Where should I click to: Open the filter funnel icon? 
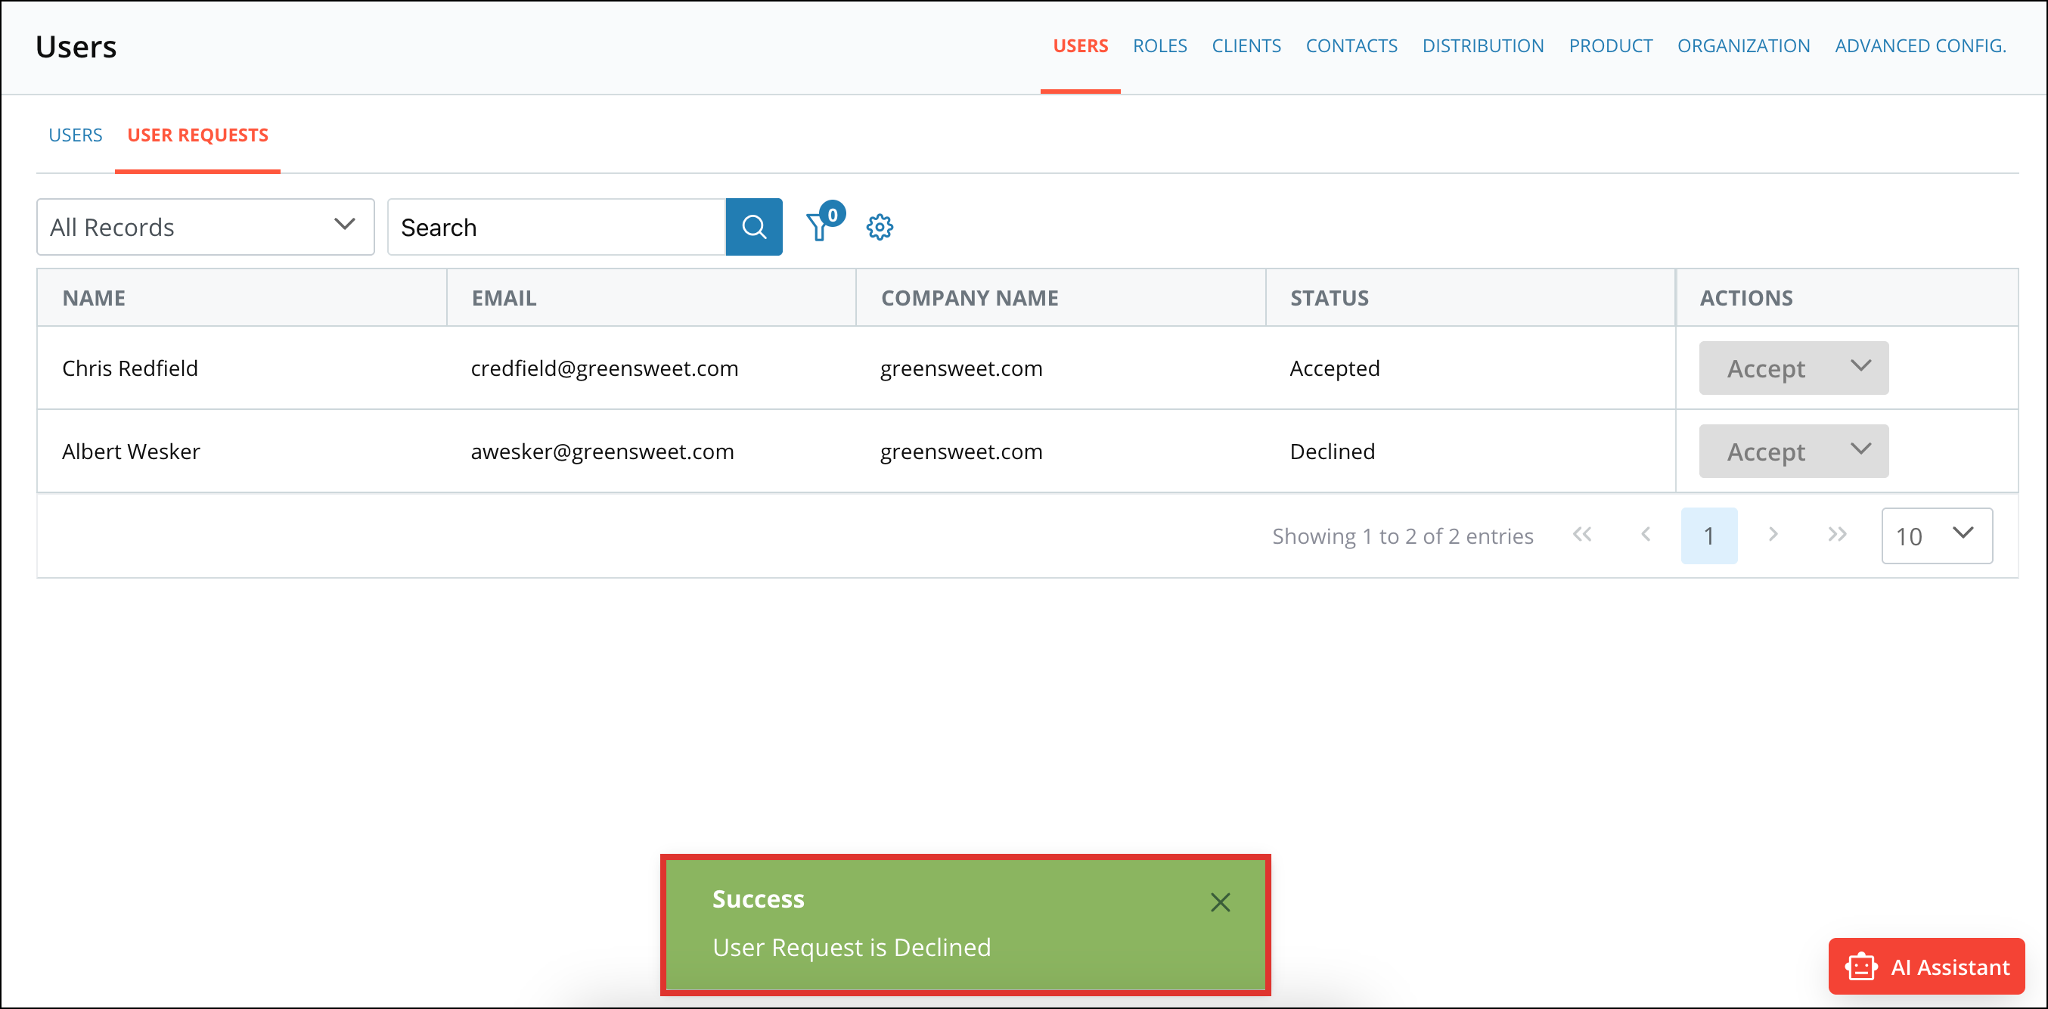[x=821, y=228]
